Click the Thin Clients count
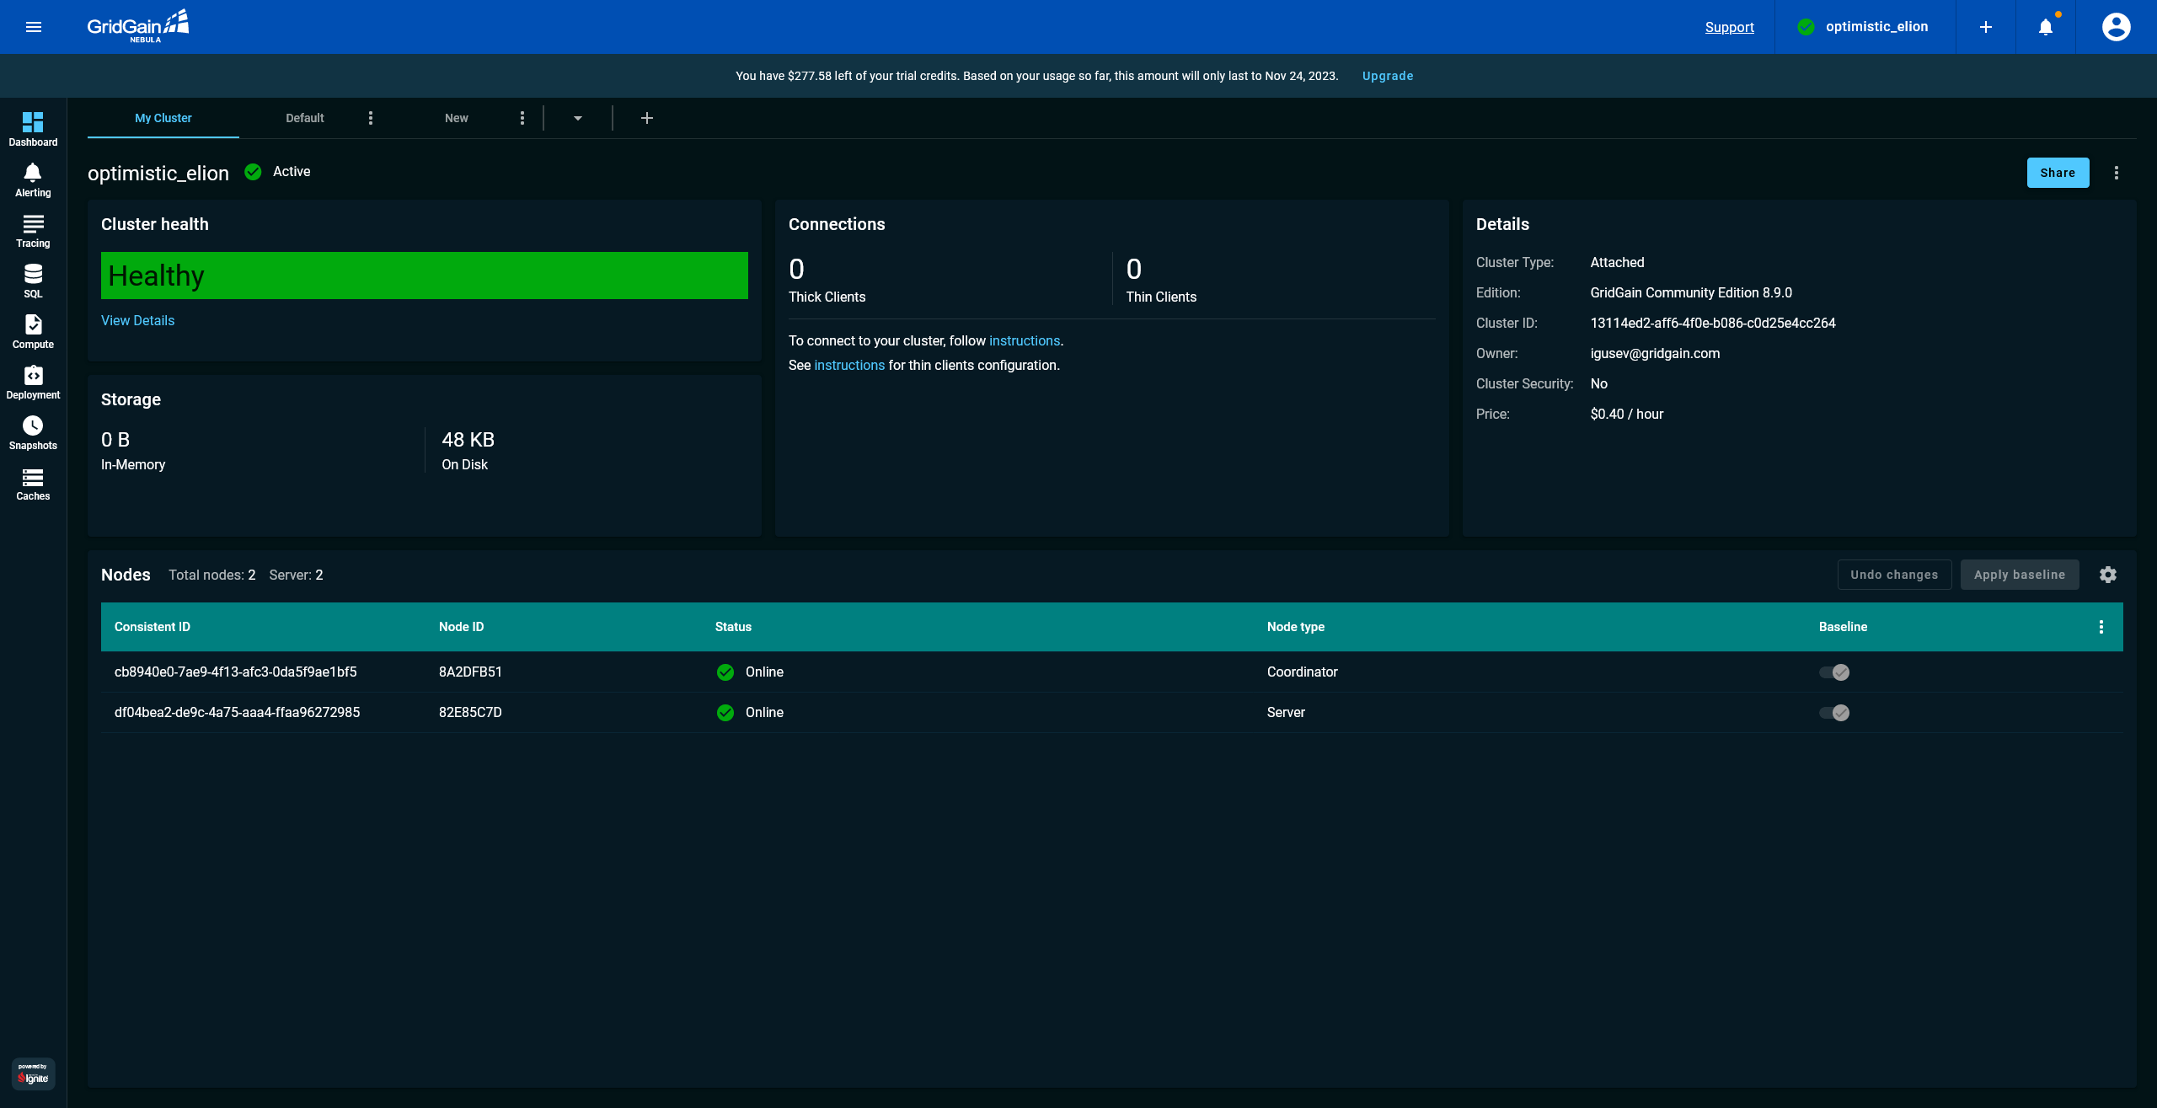 point(1134,270)
